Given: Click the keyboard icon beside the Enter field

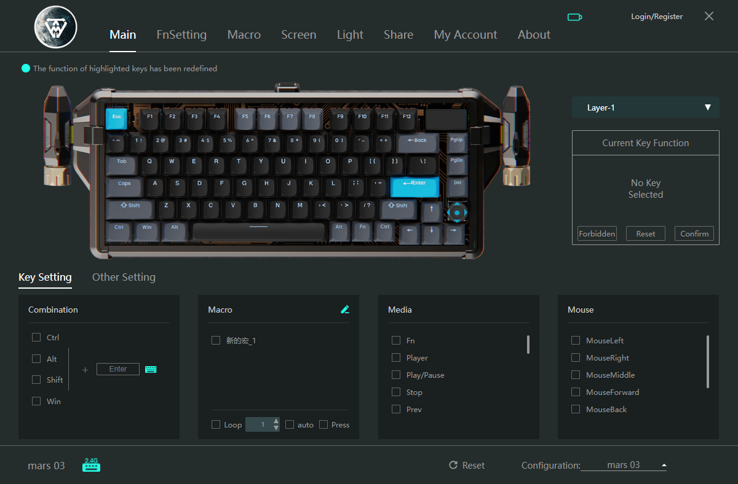Looking at the screenshot, I should pyautogui.click(x=151, y=369).
